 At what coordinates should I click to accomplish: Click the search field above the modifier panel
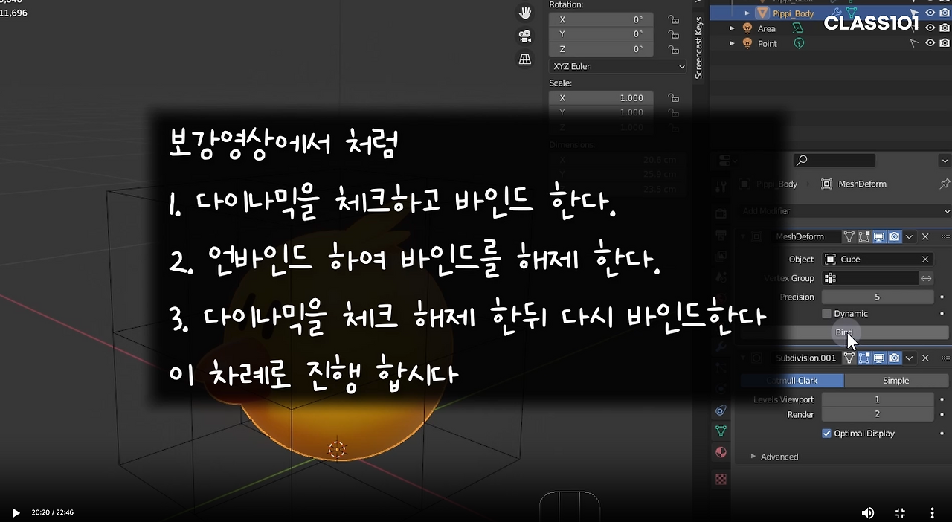tap(834, 160)
